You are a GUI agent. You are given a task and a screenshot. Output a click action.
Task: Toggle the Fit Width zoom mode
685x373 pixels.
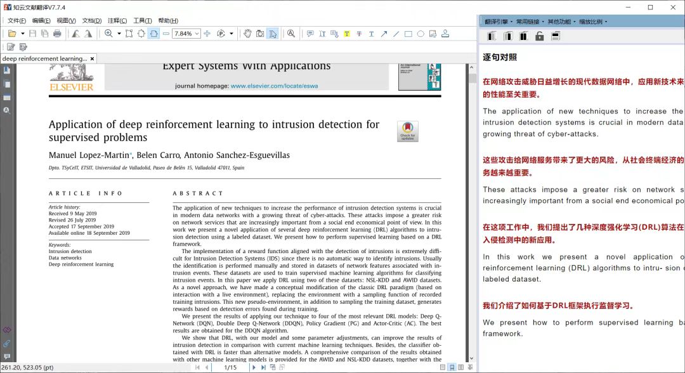(153, 34)
